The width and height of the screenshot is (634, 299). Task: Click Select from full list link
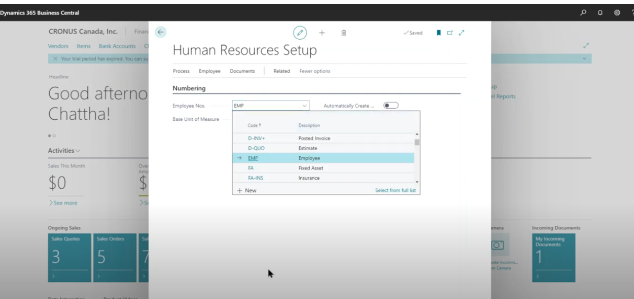coord(395,190)
